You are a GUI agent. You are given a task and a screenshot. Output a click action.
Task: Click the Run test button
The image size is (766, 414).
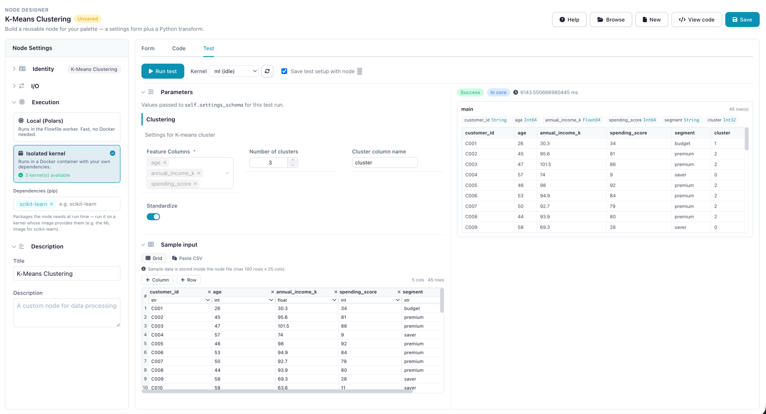[x=163, y=71]
